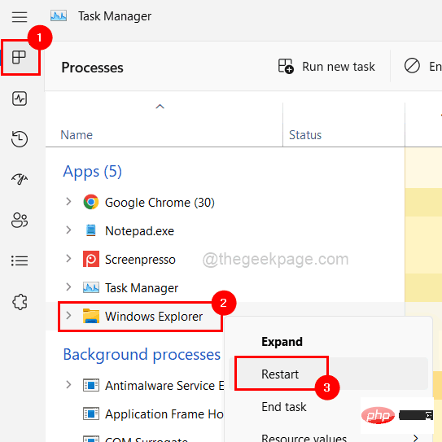
Task: Choose Expand in the context menu
Action: pyautogui.click(x=282, y=342)
